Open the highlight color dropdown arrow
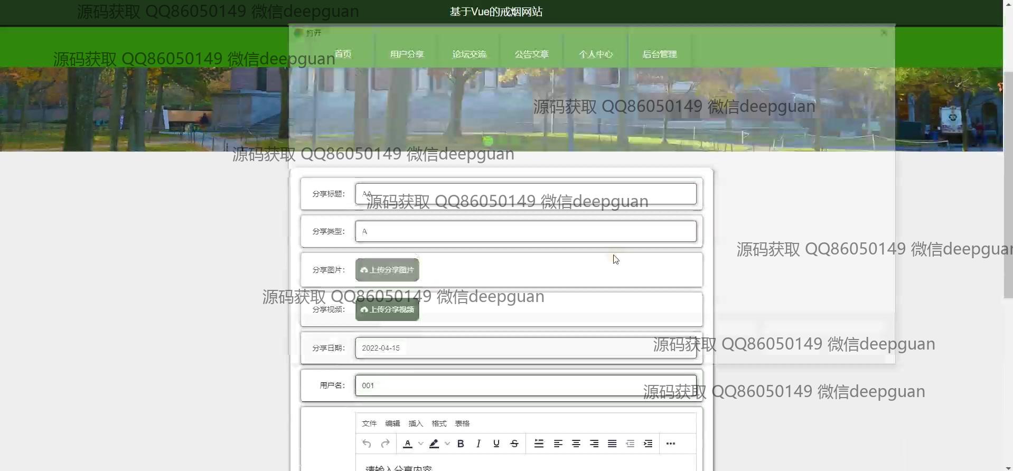The image size is (1013, 471). [447, 444]
